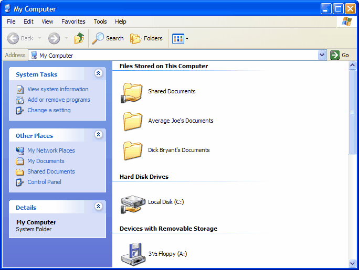Click the '3½ Floppy (A:)' label
The width and height of the screenshot is (359, 270).
point(167,254)
